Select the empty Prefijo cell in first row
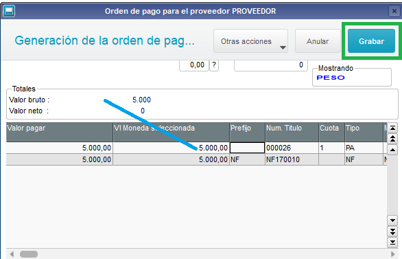 pyautogui.click(x=247, y=148)
